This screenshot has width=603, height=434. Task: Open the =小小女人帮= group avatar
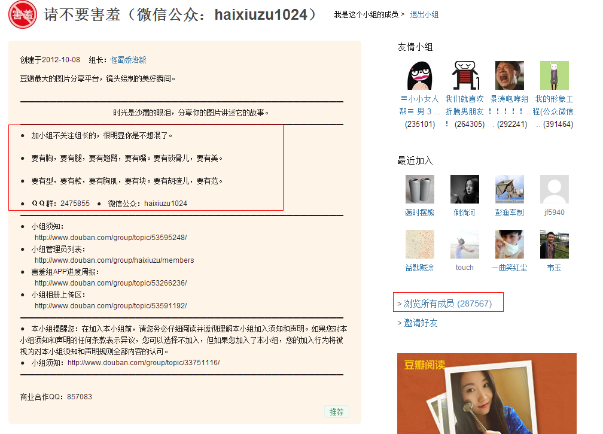pyautogui.click(x=420, y=75)
